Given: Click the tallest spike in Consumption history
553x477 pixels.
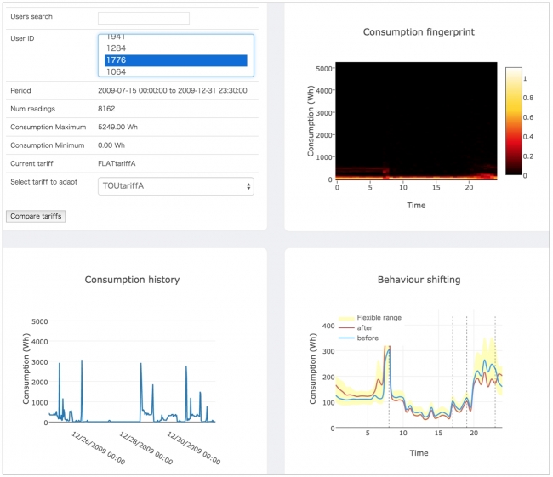Looking at the screenshot, I should 82,361.
